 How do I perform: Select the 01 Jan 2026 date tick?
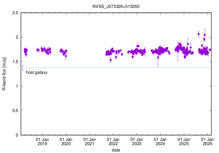click(x=207, y=141)
